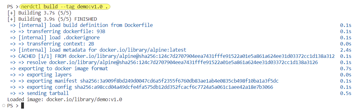The height and width of the screenshot is (112, 355).
Task: Click 'load metadata for docker.io/library/alpine:latest' line
Action: (x=98, y=50)
